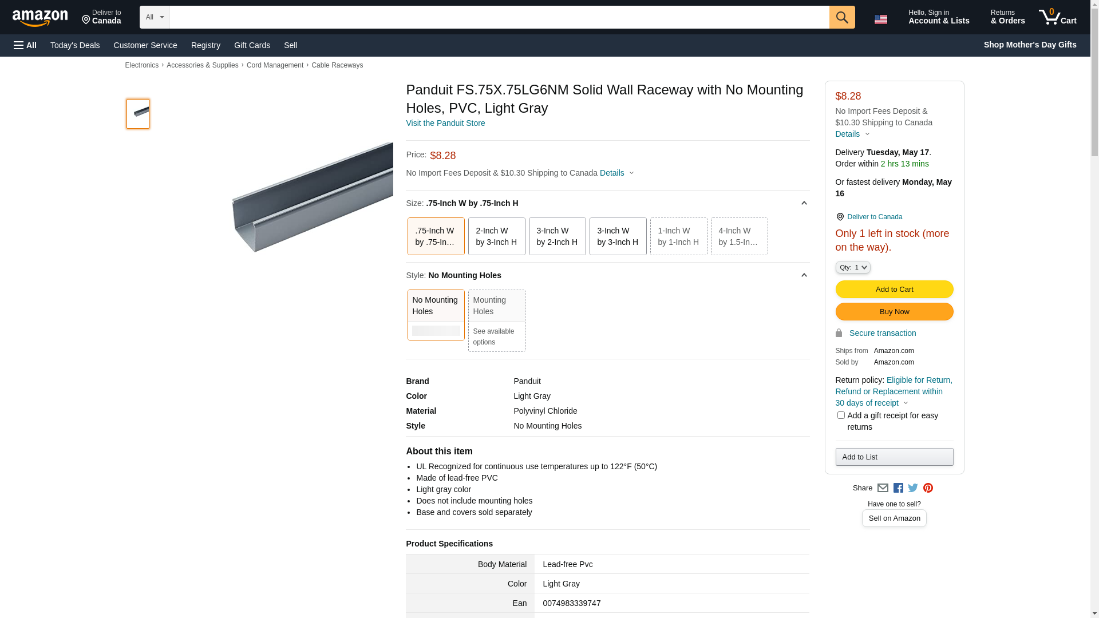The height and width of the screenshot is (618, 1099).
Task: Visit the Panduit Store link
Action: point(445,123)
